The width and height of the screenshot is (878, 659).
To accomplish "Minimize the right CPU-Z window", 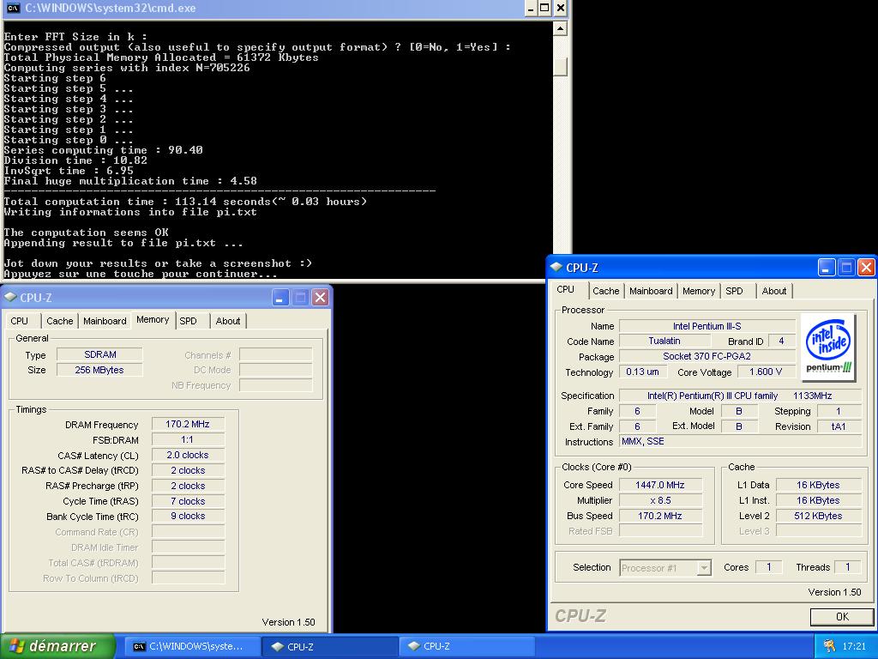I will click(x=827, y=268).
